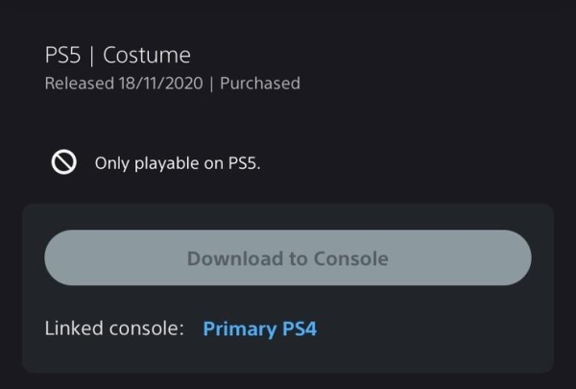The width and height of the screenshot is (576, 389).
Task: Click 'PS4' in the blue linked console link
Action: click(300, 328)
